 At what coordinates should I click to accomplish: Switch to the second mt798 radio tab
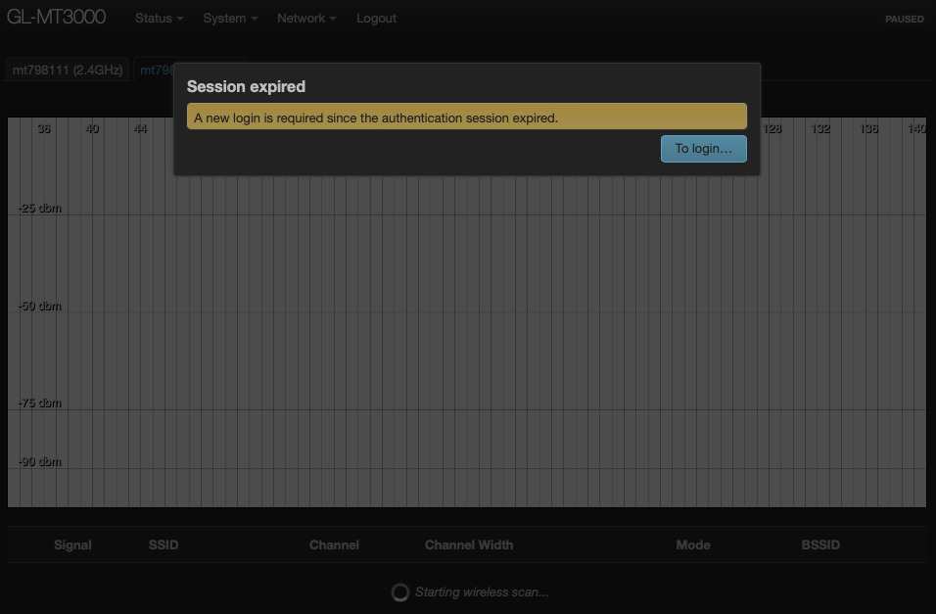coord(155,70)
